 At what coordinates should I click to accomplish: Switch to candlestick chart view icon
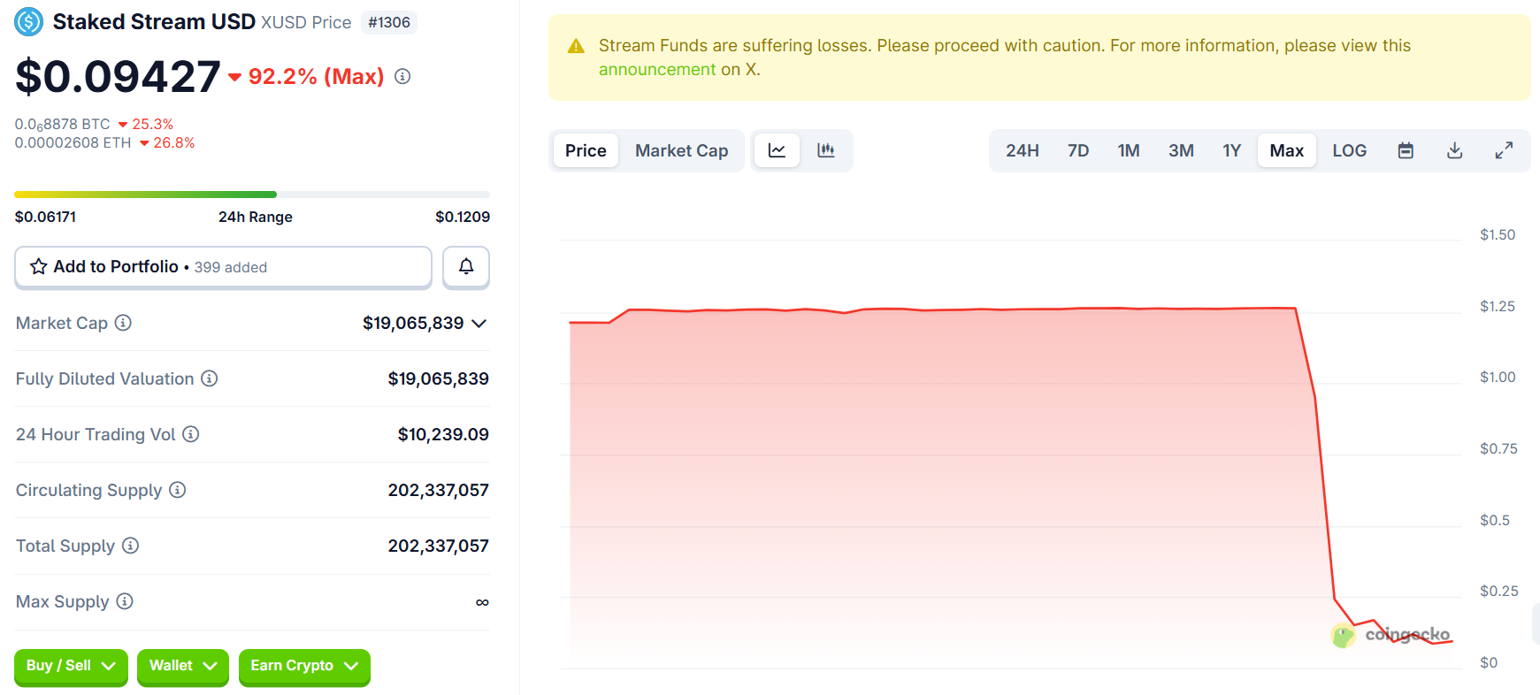click(x=826, y=150)
